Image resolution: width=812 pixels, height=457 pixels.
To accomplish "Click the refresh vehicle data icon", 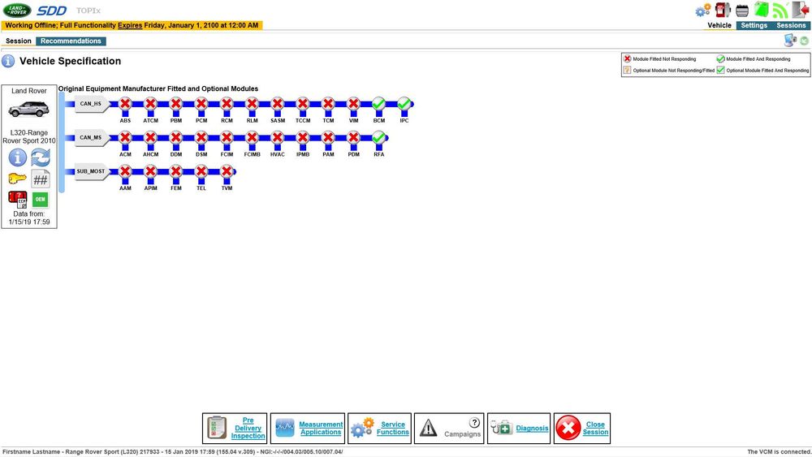I will coord(41,157).
